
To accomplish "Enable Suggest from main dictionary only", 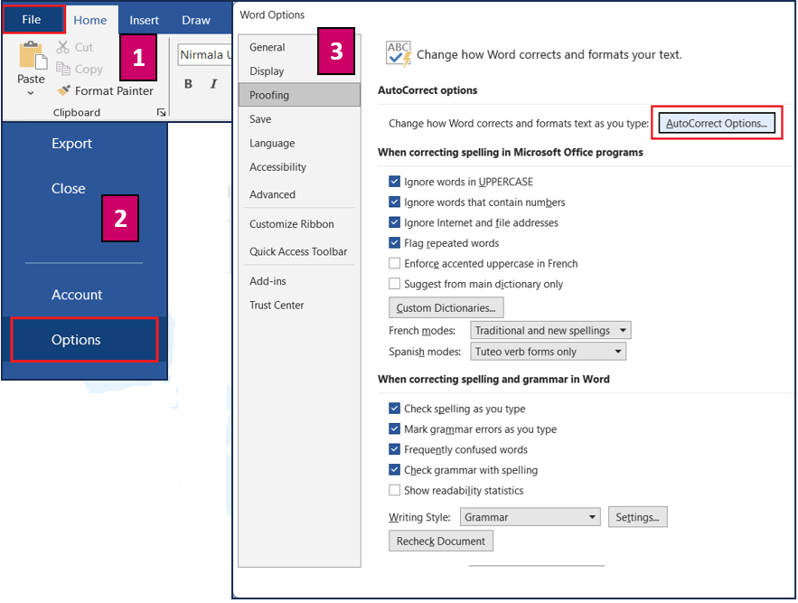I will 394,284.
